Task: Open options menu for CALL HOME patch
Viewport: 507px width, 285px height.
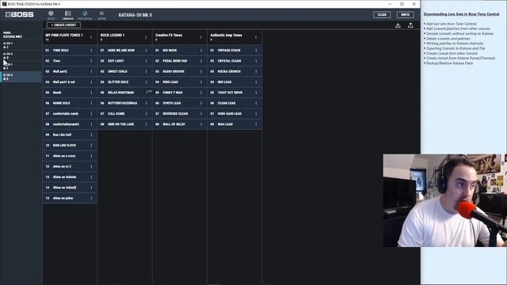Action: click(x=146, y=114)
